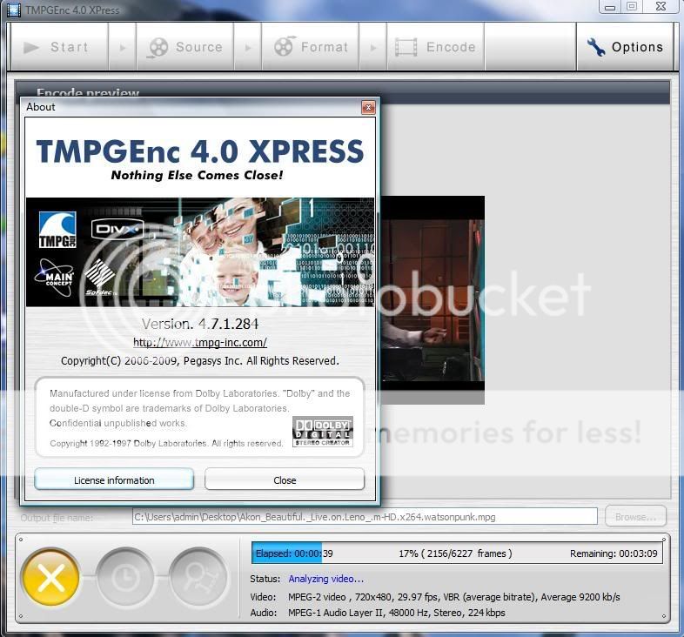This screenshot has height=637, width=684.
Task: Click the arrow between Source and Format
Action: coord(248,47)
